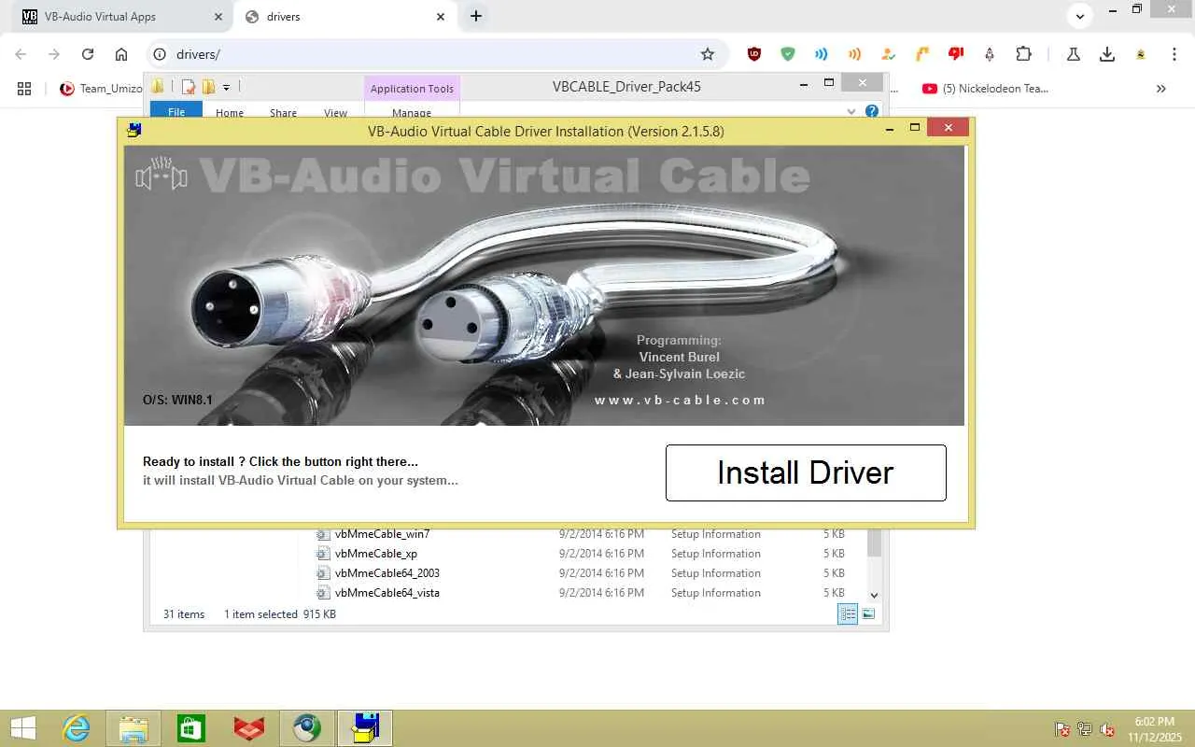Select the vbMmeCable_xp file
The width and height of the screenshot is (1195, 747).
(x=376, y=554)
